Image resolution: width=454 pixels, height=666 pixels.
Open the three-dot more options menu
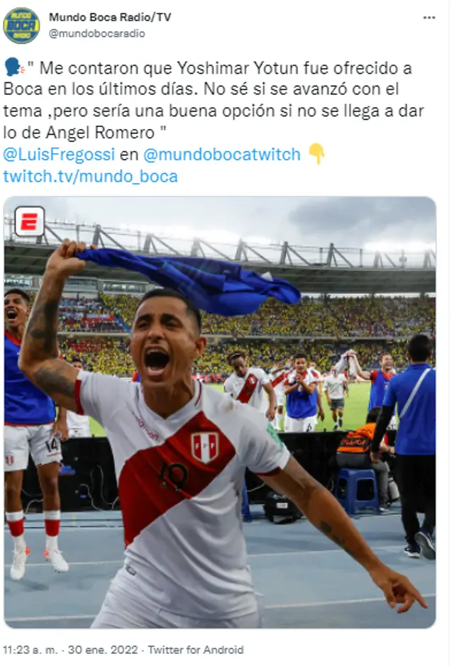429,18
